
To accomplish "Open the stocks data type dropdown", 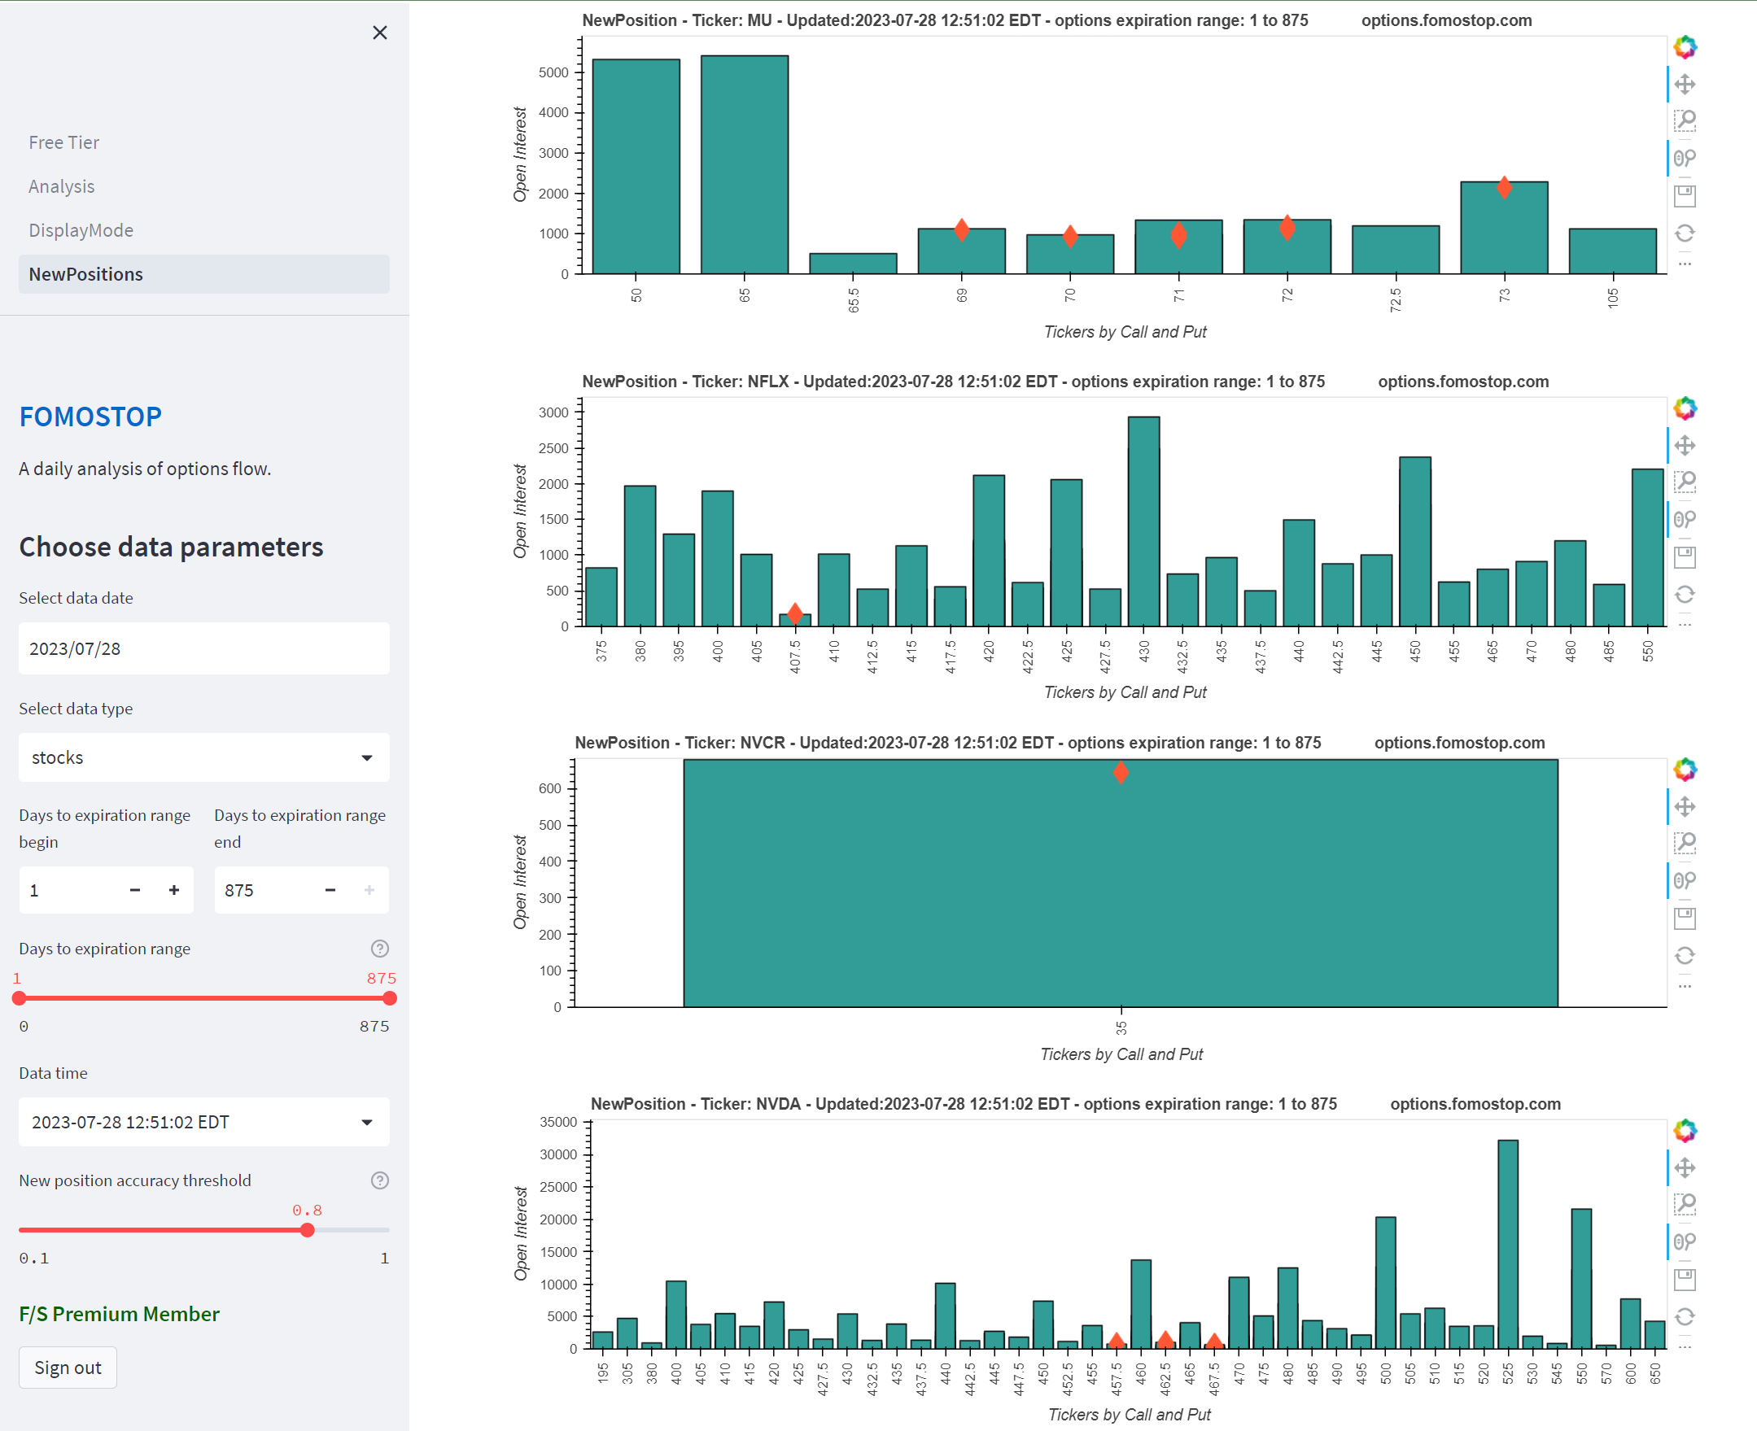I will click(203, 757).
